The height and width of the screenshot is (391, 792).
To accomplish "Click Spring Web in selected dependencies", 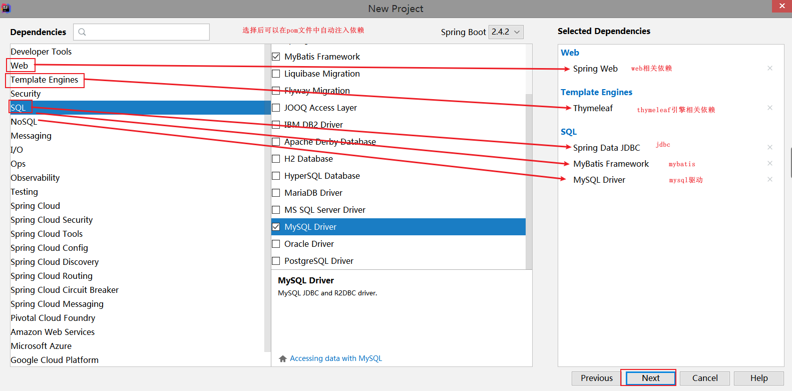I will (x=595, y=69).
